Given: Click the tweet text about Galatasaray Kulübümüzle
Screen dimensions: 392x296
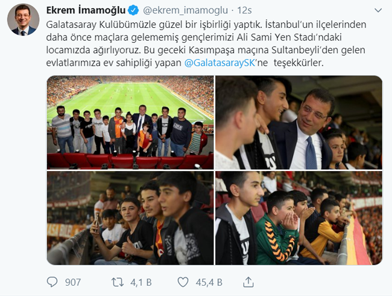Looking at the screenshot, I should 206,43.
